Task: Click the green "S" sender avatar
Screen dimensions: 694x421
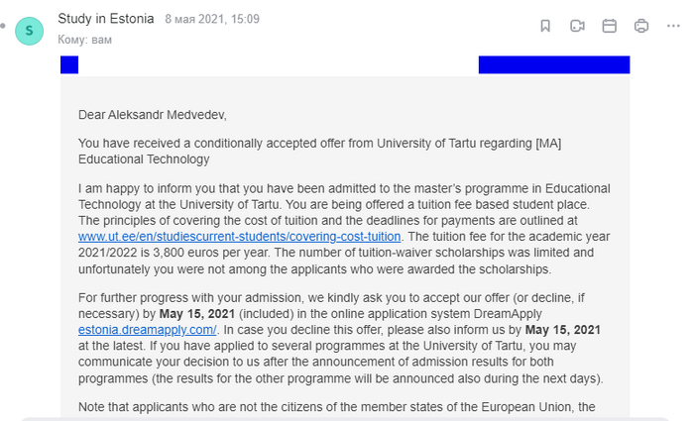Action: [x=29, y=31]
